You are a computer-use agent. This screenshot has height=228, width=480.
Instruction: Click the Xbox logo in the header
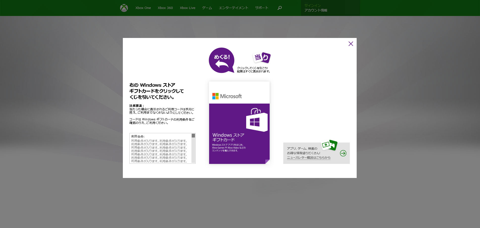[x=124, y=8]
